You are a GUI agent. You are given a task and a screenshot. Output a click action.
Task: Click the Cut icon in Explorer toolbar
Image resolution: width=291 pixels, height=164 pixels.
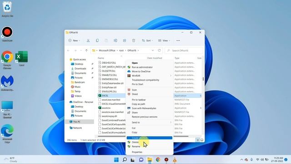[x=88, y=41]
